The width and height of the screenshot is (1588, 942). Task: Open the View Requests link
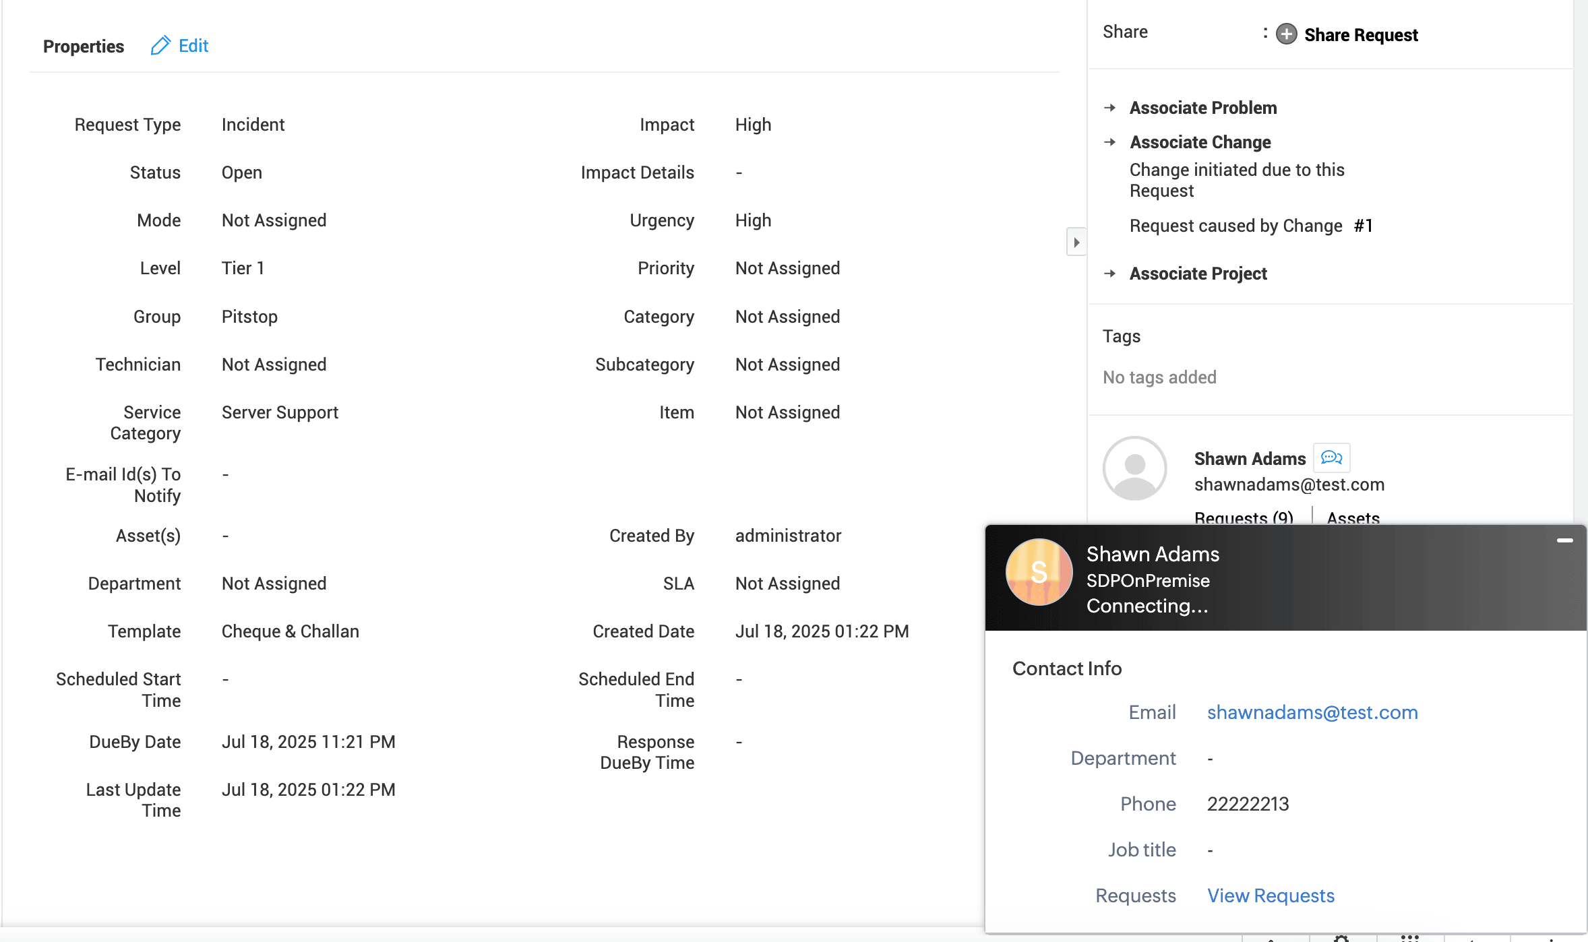[x=1271, y=896]
